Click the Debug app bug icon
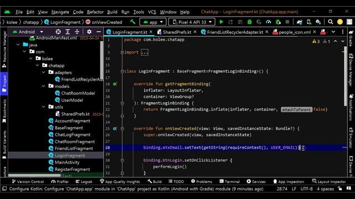Viewport: 355px width, 199px height. 250,22
